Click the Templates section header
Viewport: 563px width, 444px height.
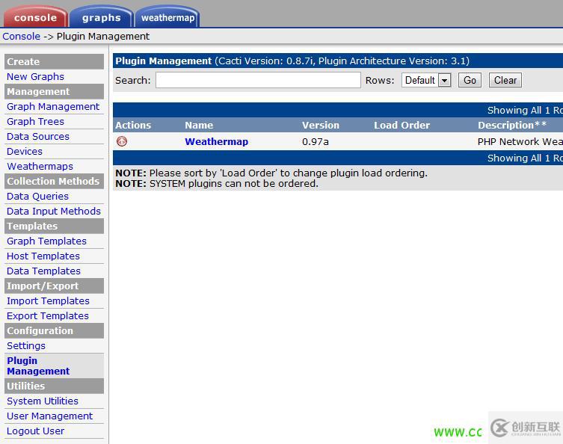click(55, 226)
